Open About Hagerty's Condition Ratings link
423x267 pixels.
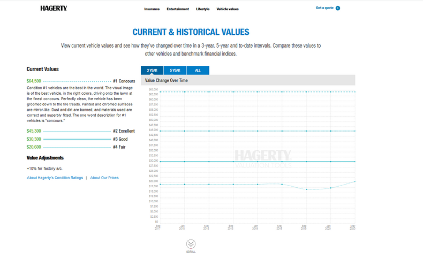[x=55, y=178]
